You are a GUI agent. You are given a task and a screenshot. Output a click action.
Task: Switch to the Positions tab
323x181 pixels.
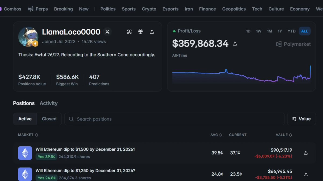click(24, 103)
